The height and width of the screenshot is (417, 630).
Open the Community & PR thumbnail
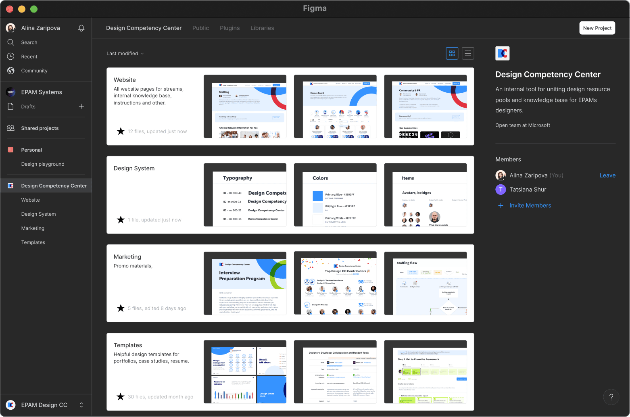(x=426, y=106)
